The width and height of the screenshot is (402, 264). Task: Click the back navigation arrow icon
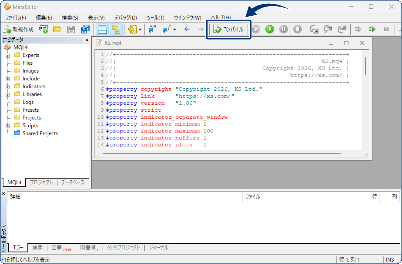(x=187, y=29)
